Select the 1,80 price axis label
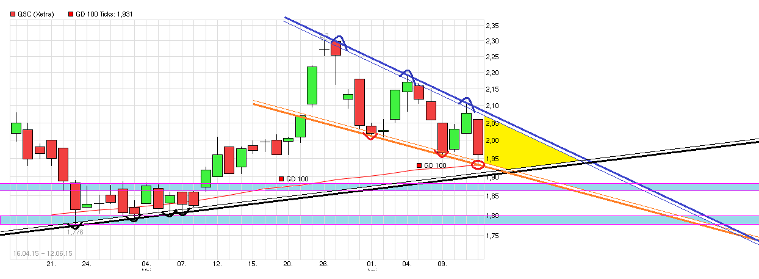The height and width of the screenshot is (279, 759). [x=492, y=216]
